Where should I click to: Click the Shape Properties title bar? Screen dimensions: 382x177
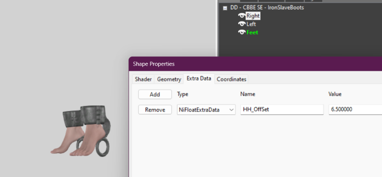(x=255, y=64)
